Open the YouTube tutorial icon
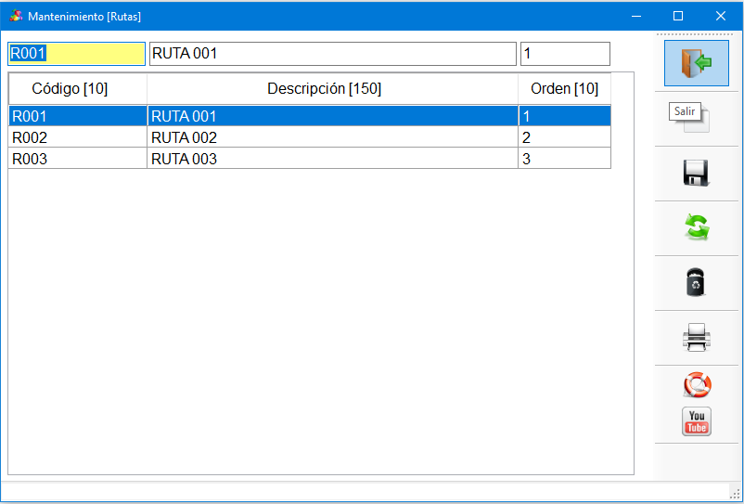Viewport: 744px width, 504px height. click(x=696, y=421)
